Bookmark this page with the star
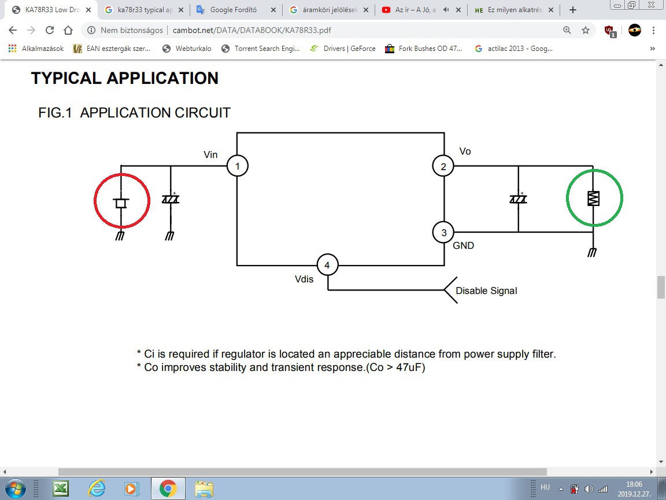Screen dimensions: 666x500 [x=586, y=30]
